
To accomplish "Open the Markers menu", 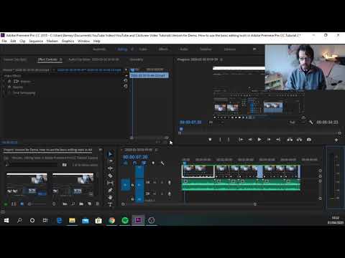I will (52, 41).
